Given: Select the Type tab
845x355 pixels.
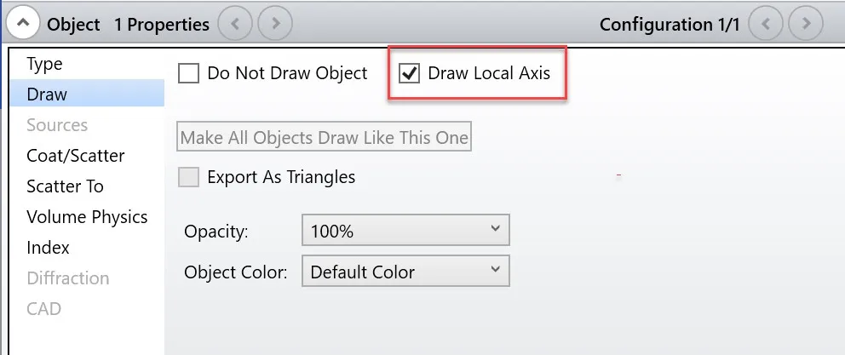Looking at the screenshot, I should (44, 64).
